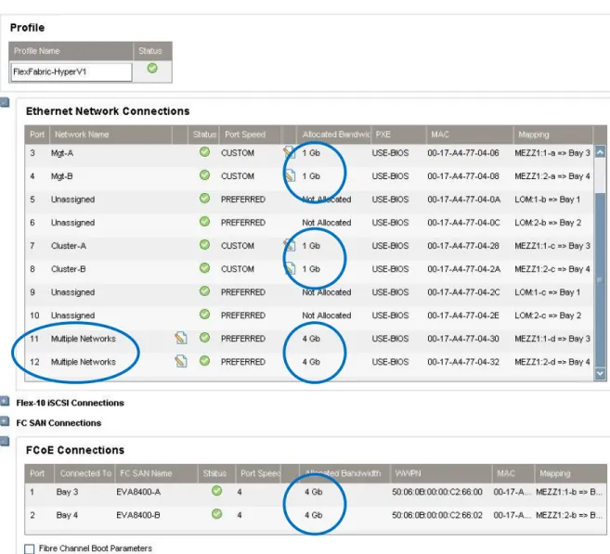The width and height of the screenshot is (610, 554).
Task: Edit multiple networks icon on port 12
Action: (x=181, y=361)
